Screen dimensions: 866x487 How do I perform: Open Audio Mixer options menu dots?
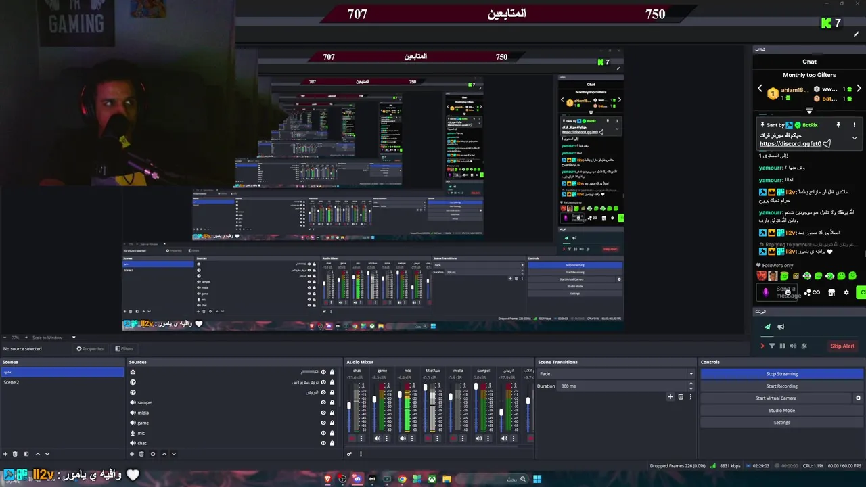click(x=361, y=454)
